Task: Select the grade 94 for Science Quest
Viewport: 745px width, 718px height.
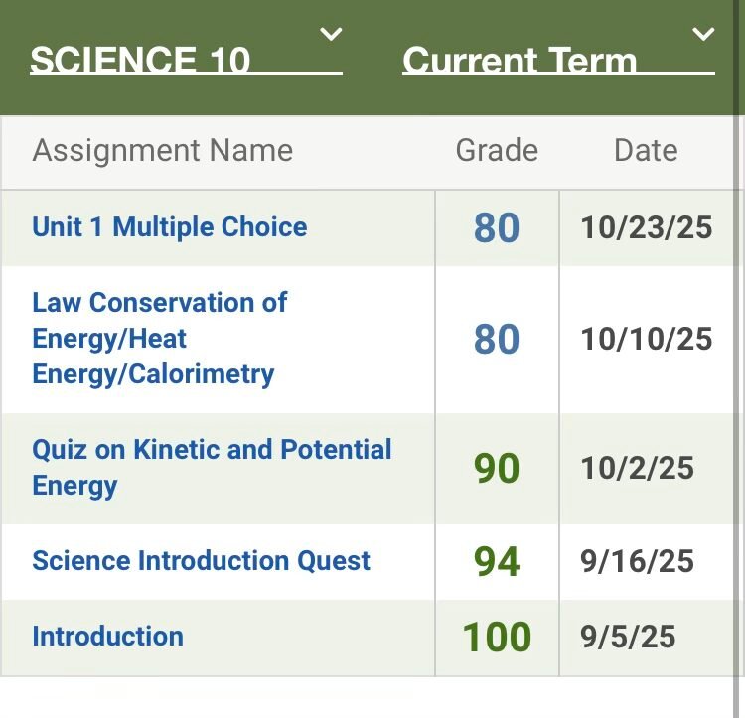Action: pos(497,561)
